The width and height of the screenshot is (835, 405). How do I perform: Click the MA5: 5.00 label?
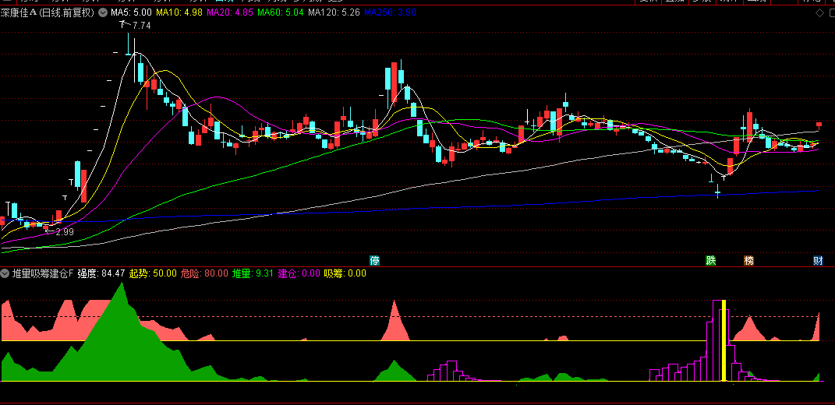pyautogui.click(x=131, y=12)
